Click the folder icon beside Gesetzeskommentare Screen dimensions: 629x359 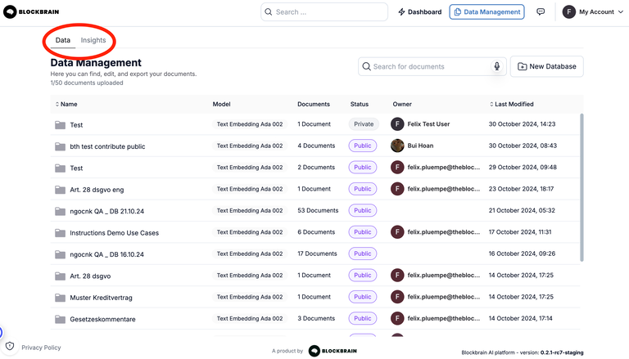[60, 319]
